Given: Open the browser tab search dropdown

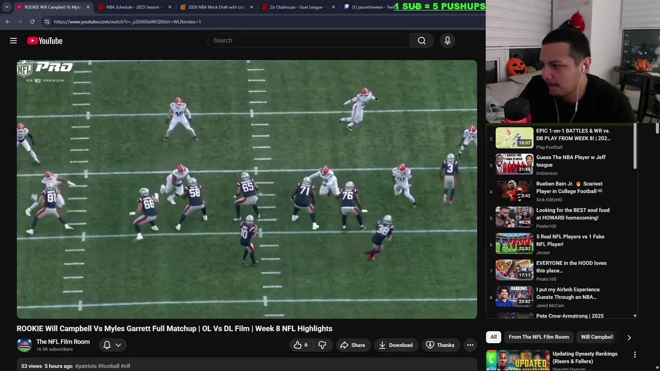Looking at the screenshot, I should pyautogui.click(x=7, y=7).
